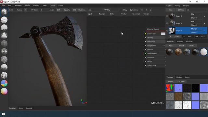This screenshot has height=117, width=208.
Task: Open the UV Map dropdown
Action: click(110, 10)
